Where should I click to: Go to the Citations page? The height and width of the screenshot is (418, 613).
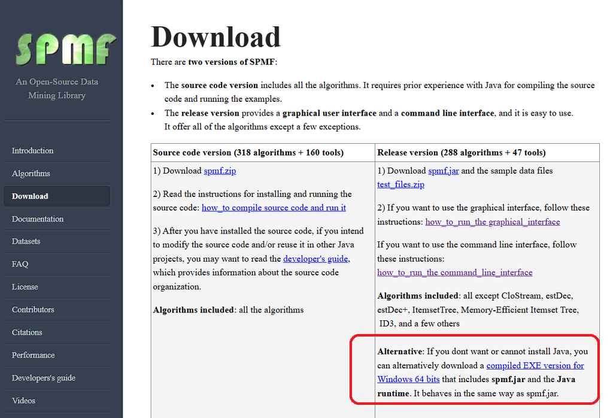(27, 332)
